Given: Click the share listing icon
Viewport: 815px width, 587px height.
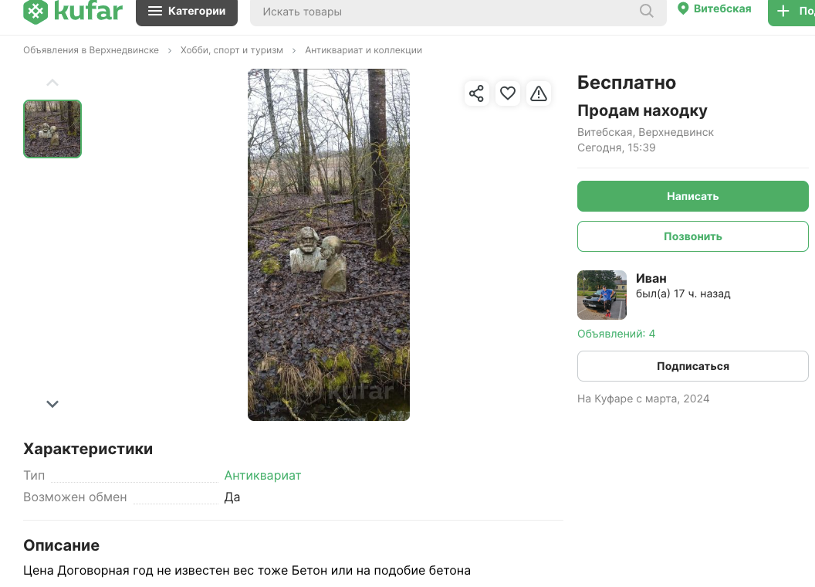Looking at the screenshot, I should 476,93.
